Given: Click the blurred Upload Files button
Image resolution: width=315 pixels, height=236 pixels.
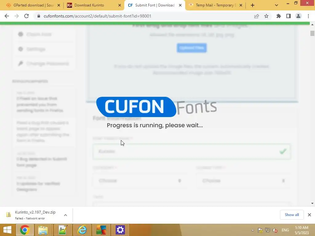Looking at the screenshot, I should (x=192, y=48).
